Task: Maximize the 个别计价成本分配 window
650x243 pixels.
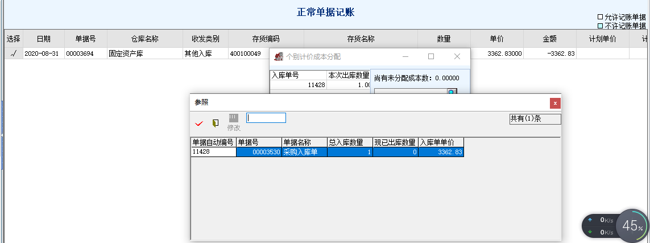Action: pos(431,56)
